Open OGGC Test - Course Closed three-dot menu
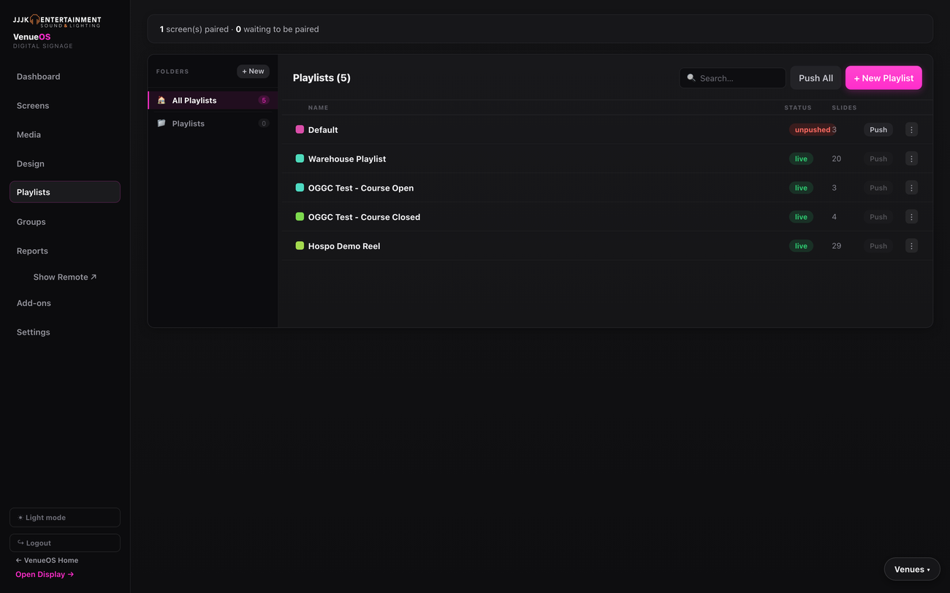This screenshot has width=950, height=593. coord(911,217)
